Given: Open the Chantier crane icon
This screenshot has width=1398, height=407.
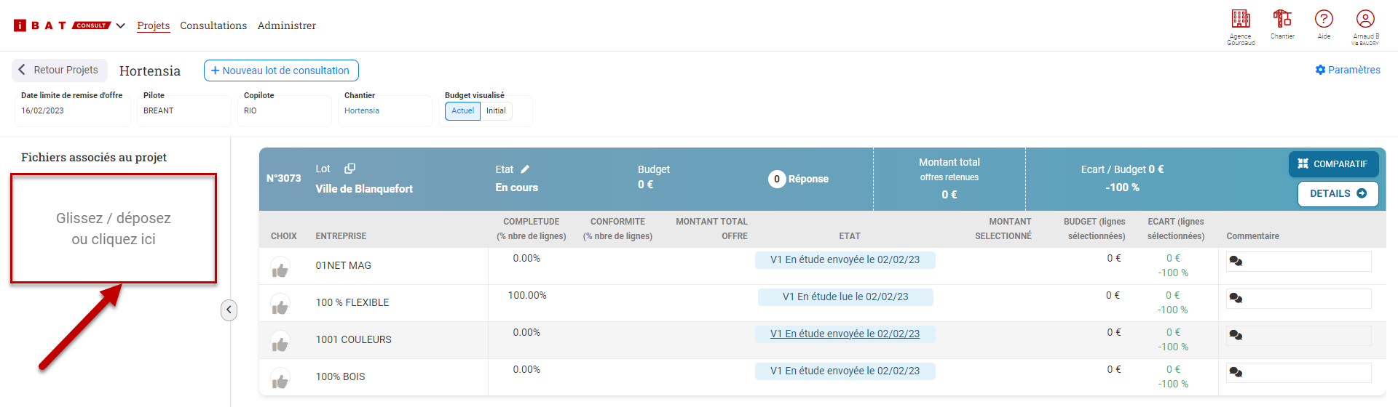Looking at the screenshot, I should (x=1282, y=19).
